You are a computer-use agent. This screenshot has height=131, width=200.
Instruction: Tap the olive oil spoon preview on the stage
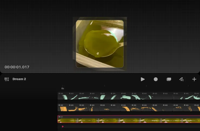point(100,44)
